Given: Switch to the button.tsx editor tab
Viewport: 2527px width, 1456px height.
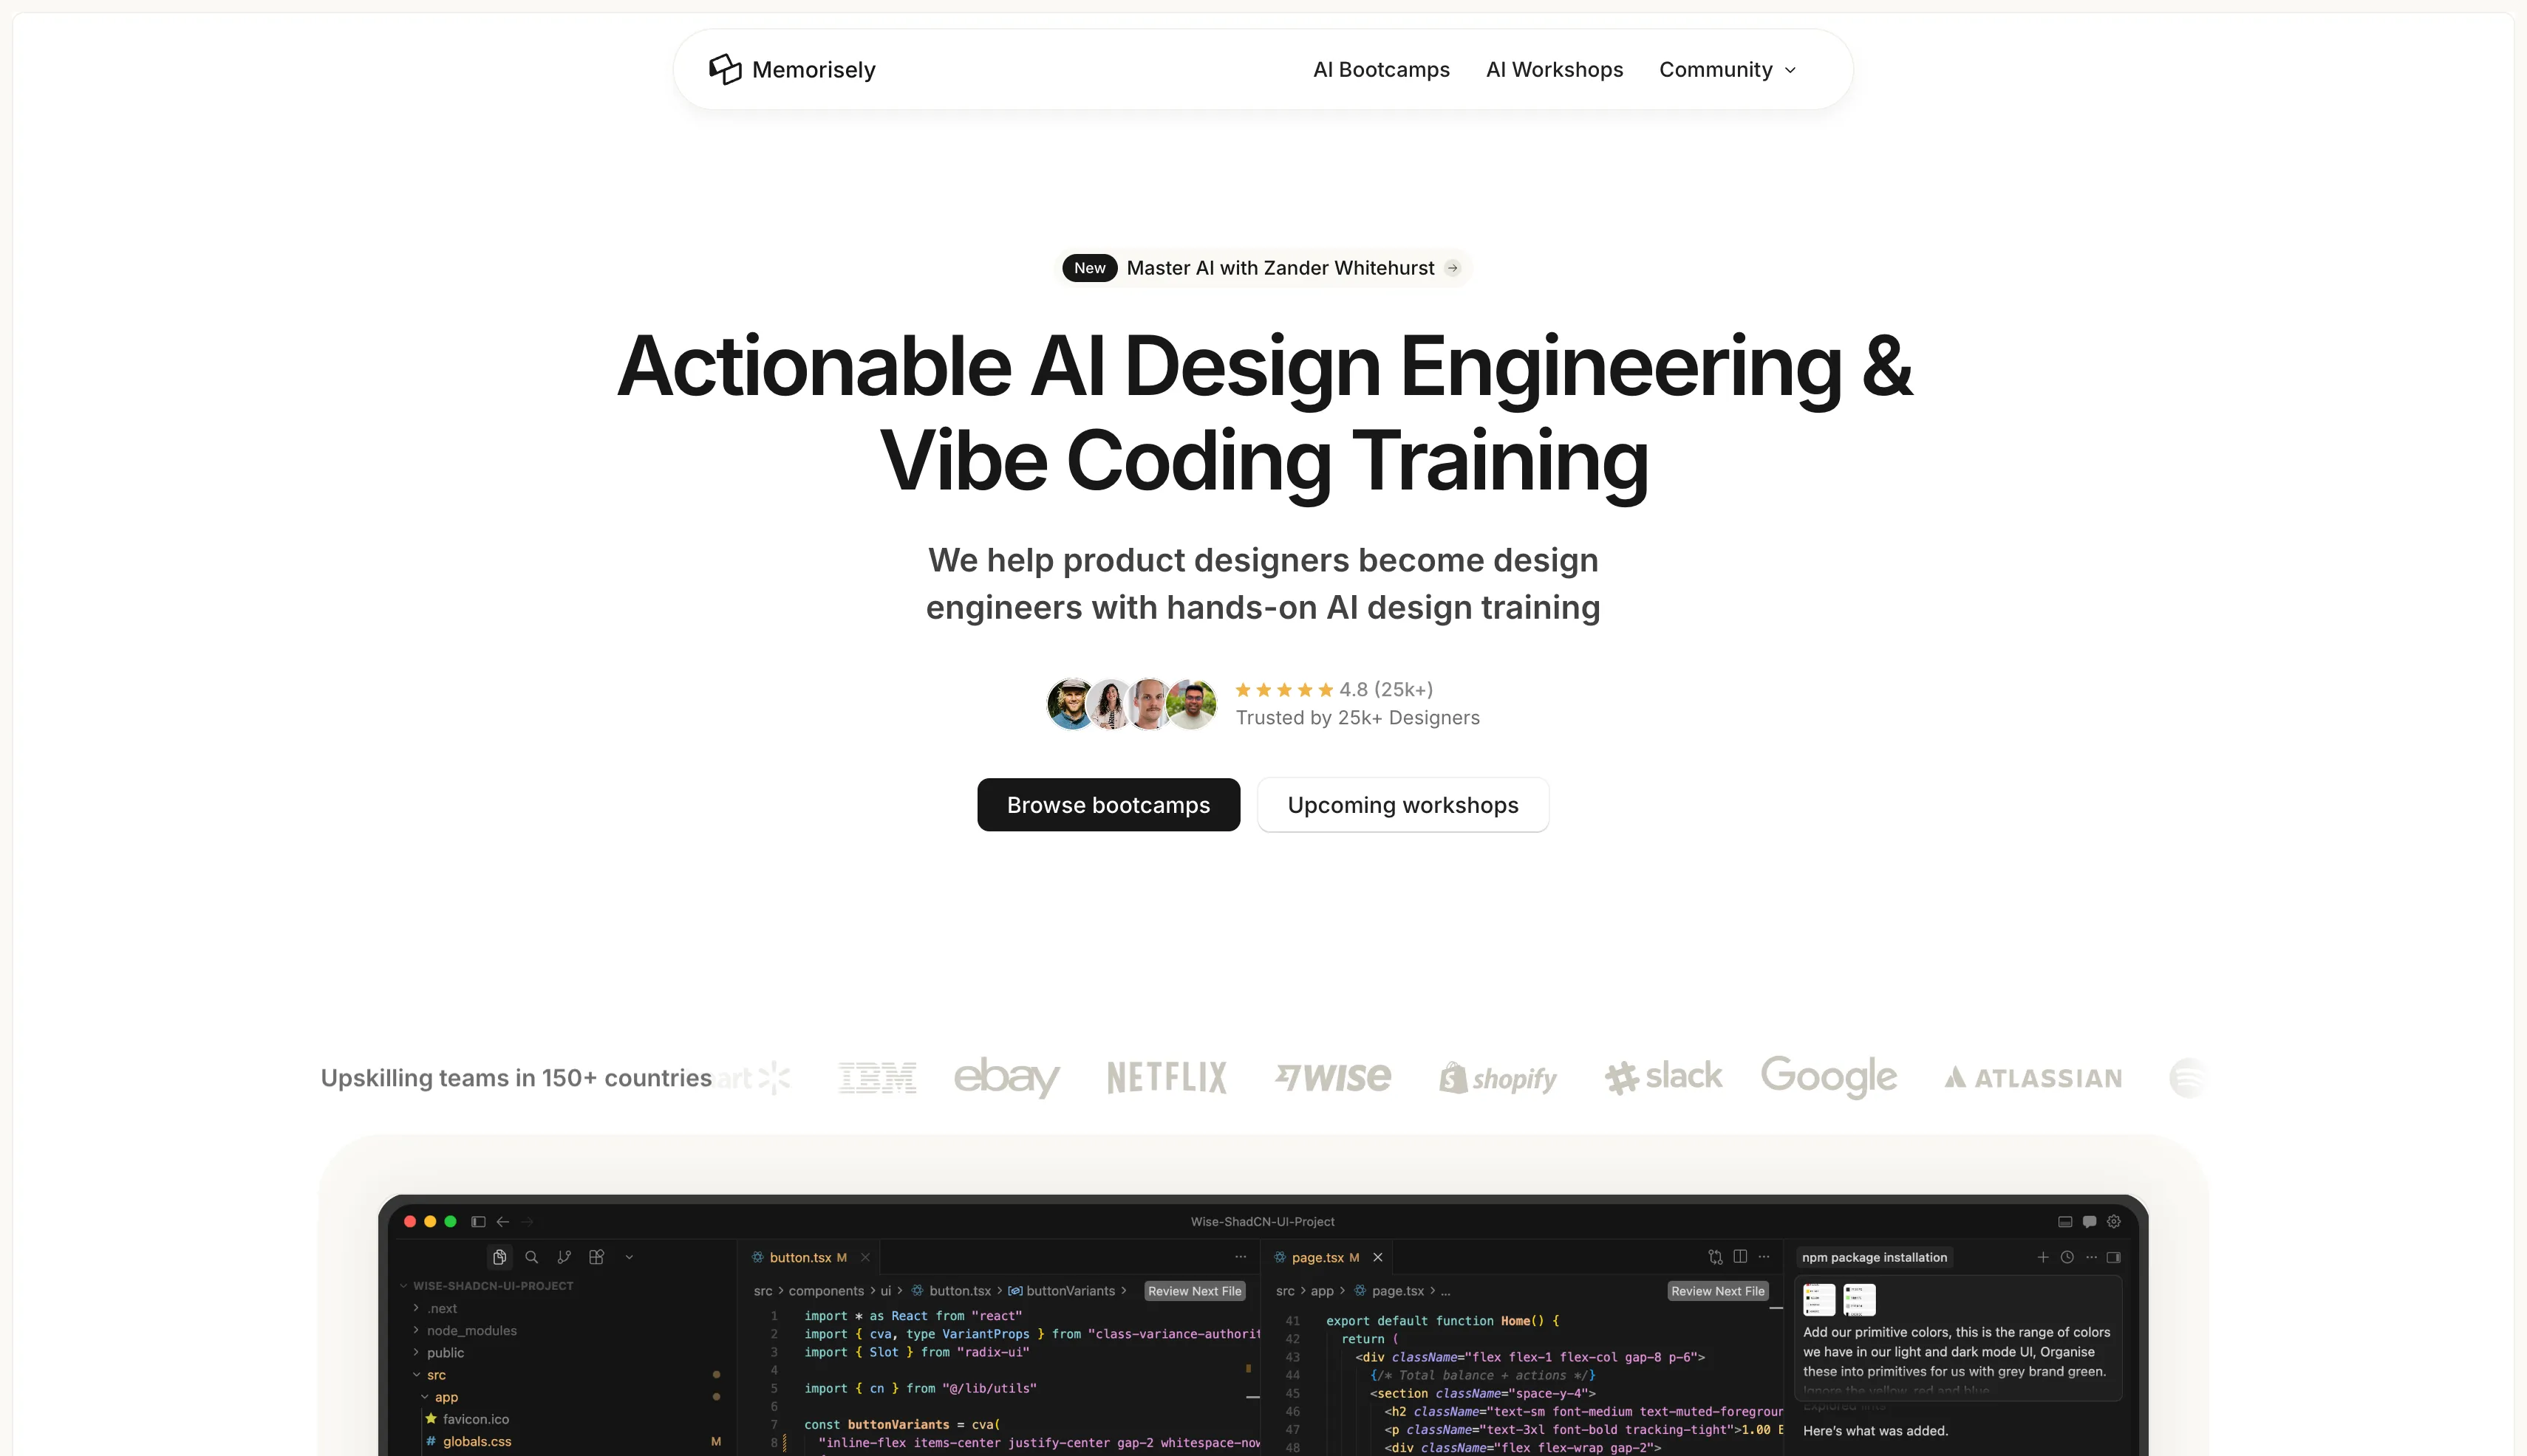Looking at the screenshot, I should click(x=799, y=1257).
